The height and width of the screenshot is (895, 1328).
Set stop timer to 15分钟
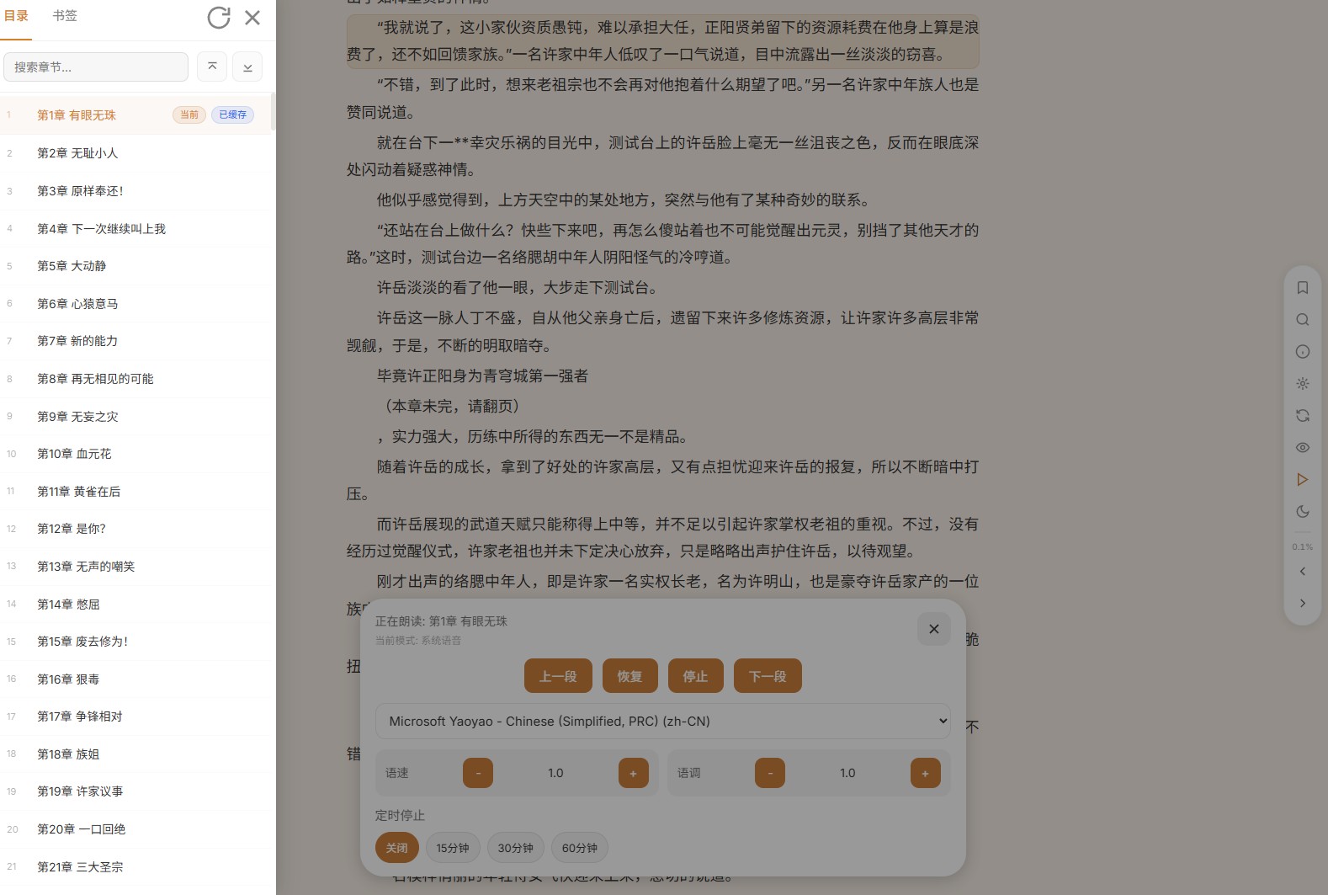tap(453, 848)
